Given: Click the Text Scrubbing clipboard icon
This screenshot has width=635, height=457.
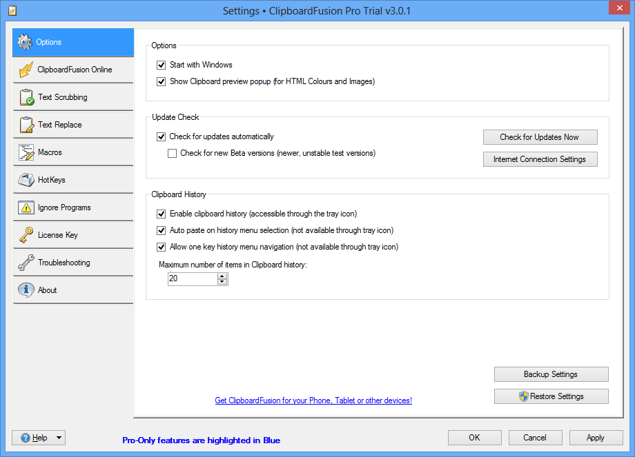Looking at the screenshot, I should [27, 97].
